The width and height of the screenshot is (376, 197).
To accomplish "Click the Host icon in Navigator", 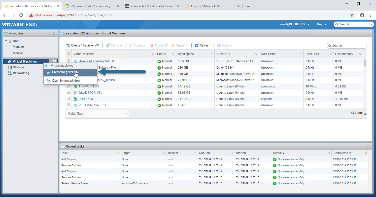I will (10, 41).
